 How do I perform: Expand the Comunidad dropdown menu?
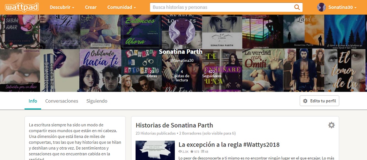[x=121, y=7]
